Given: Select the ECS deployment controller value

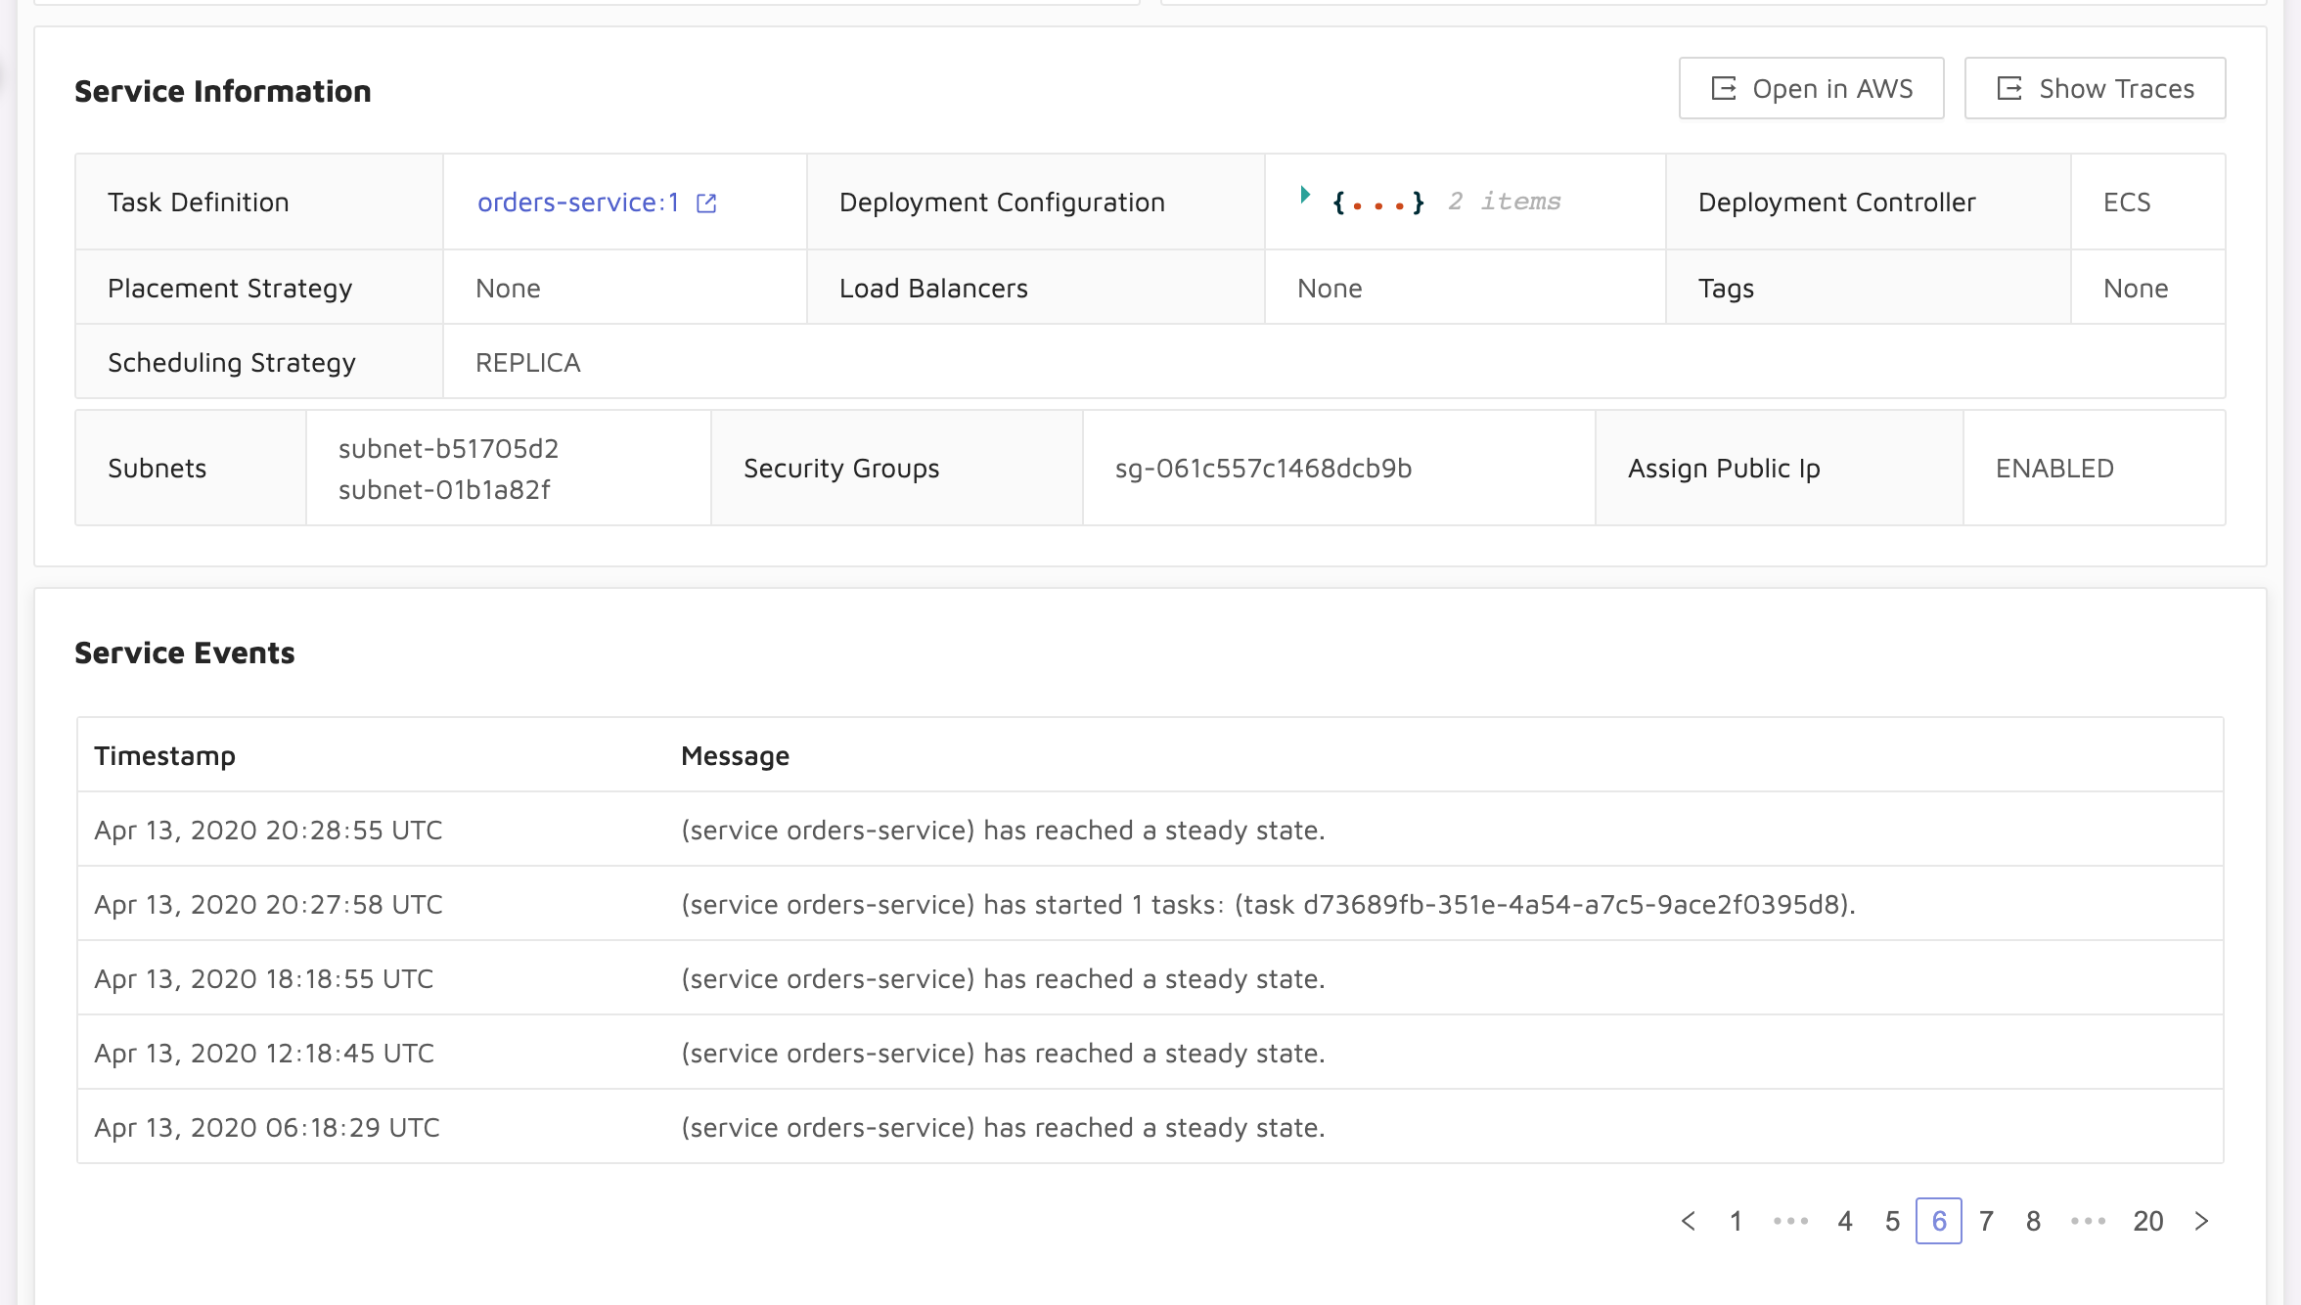Looking at the screenshot, I should [2127, 202].
